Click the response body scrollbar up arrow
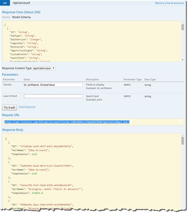Image resolution: width=188 pixels, height=214 pixels. click(x=182, y=135)
